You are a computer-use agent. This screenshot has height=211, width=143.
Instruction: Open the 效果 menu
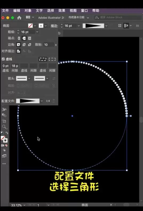[x=62, y=10]
